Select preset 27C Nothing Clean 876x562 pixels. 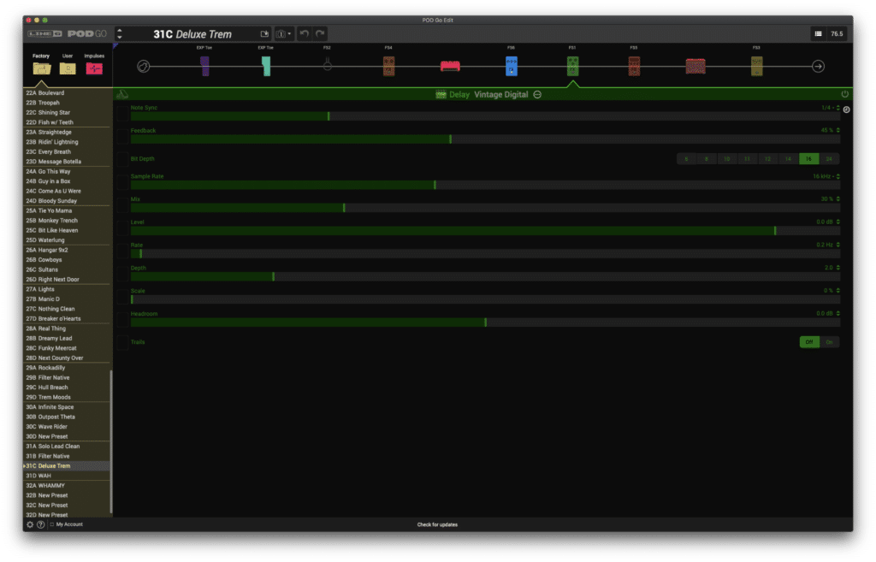click(x=67, y=309)
